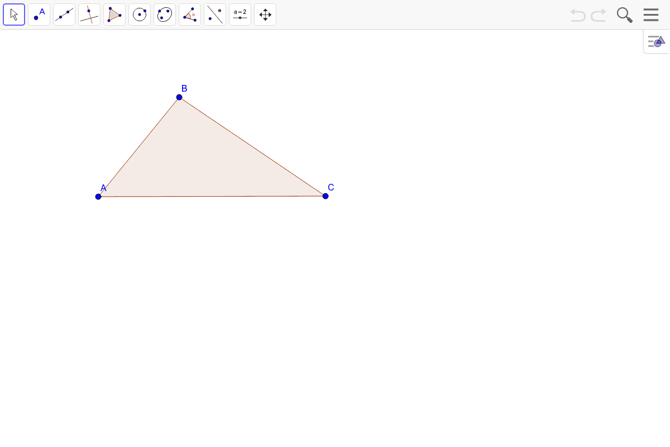
Task: Select the Slider a=2 tool
Action: click(240, 15)
